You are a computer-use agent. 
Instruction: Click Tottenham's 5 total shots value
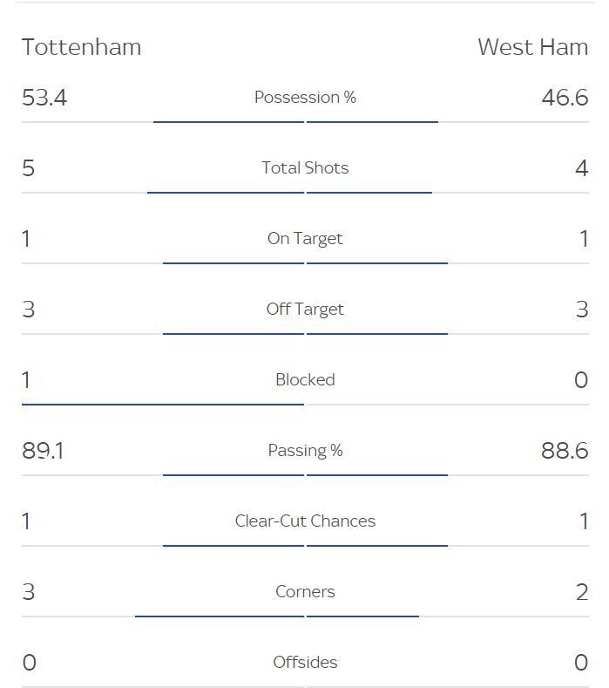pos(28,168)
